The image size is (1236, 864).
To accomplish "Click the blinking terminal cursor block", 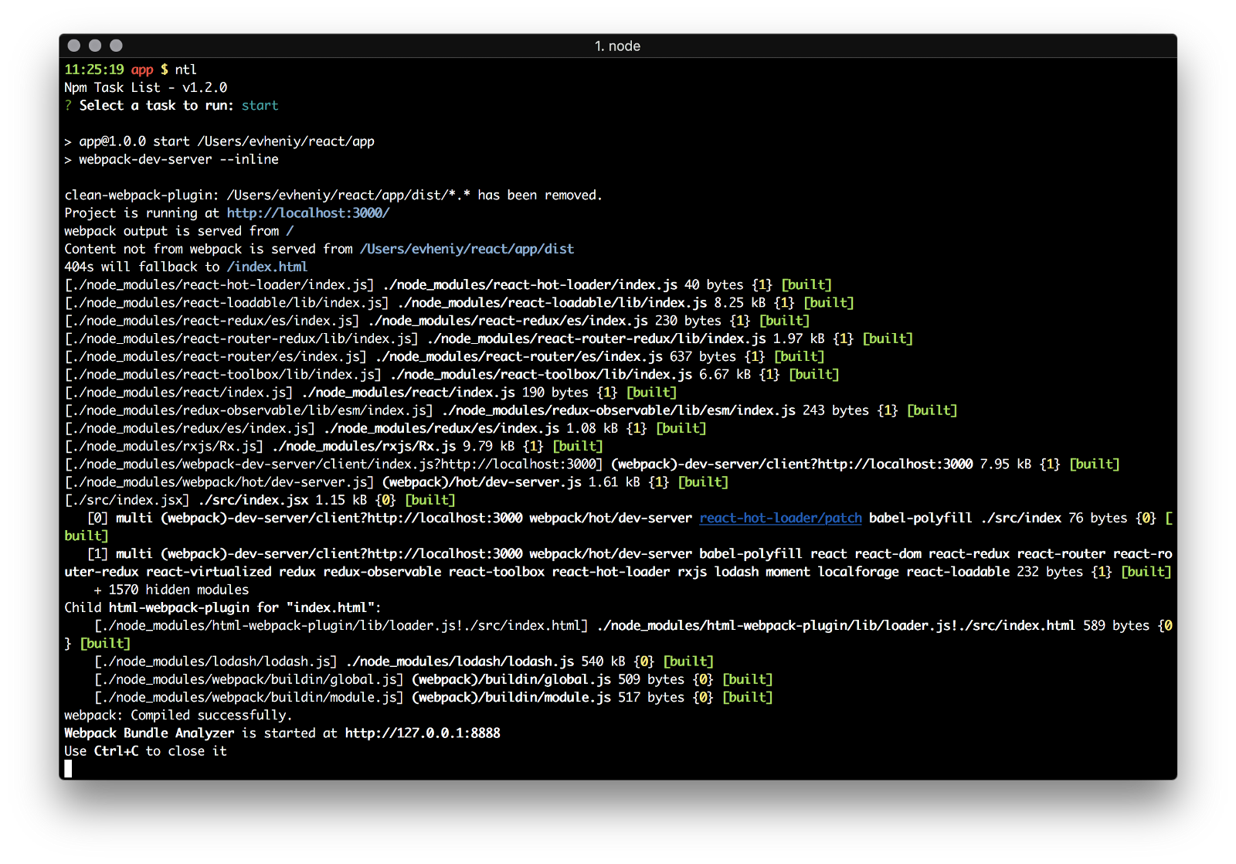I will click(68, 769).
